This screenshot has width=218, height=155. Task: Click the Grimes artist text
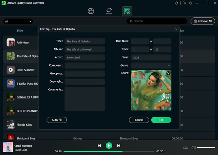(78, 138)
